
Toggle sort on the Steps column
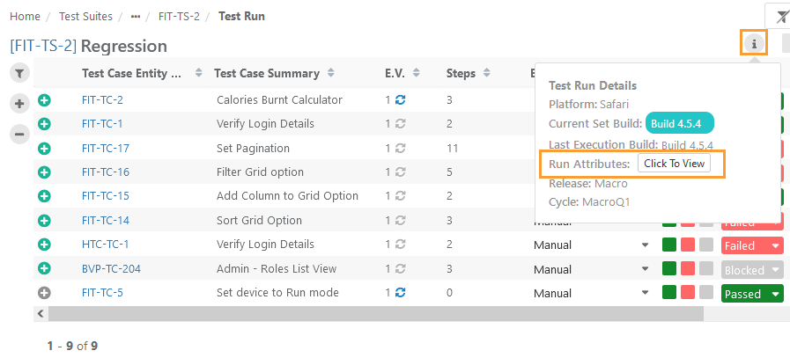click(x=486, y=73)
